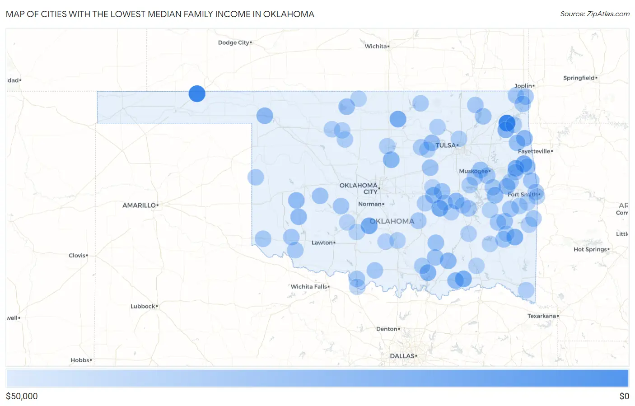Click the Springfield city label
This screenshot has width=635, height=406.
(x=579, y=78)
